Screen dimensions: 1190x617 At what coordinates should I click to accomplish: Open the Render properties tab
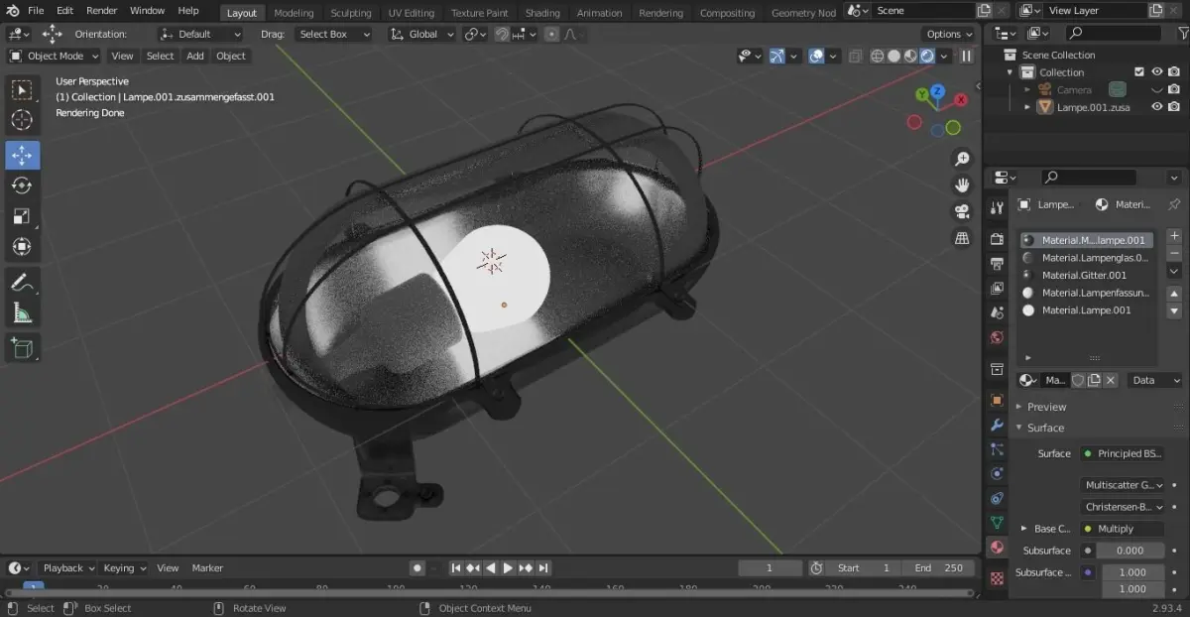(997, 239)
